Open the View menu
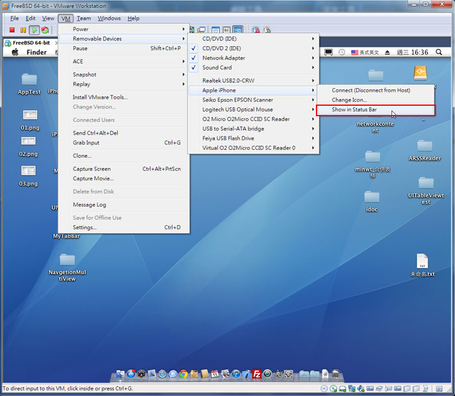Image resolution: width=455 pixels, height=396 pixels. pyautogui.click(x=48, y=18)
